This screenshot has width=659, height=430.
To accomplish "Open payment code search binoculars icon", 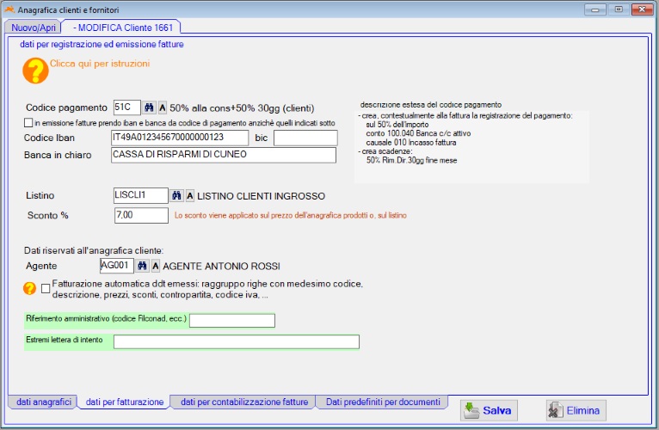I will pos(149,108).
